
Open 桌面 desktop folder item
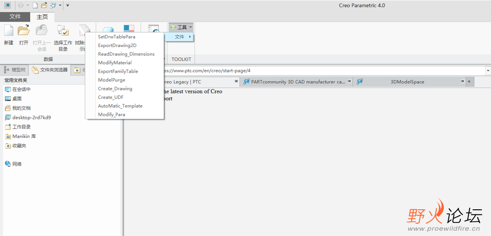click(x=14, y=99)
